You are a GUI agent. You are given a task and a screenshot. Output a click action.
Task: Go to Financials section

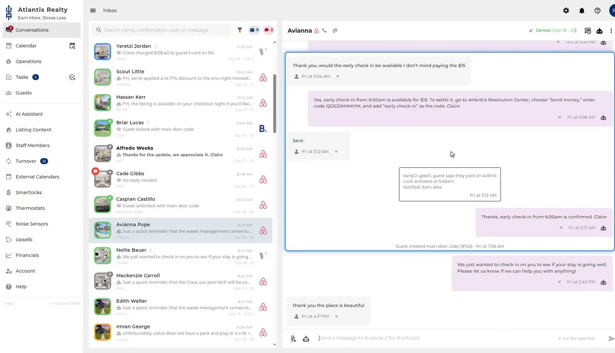[x=42, y=255]
